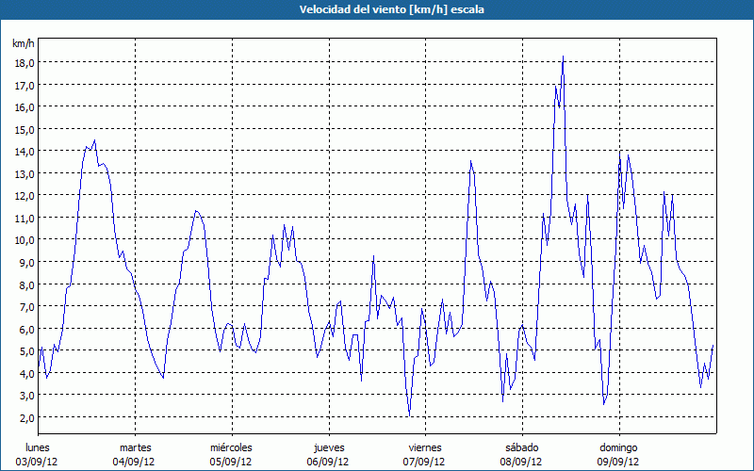
Task: Select the viernes 07/09/12 date label
Action: click(425, 455)
